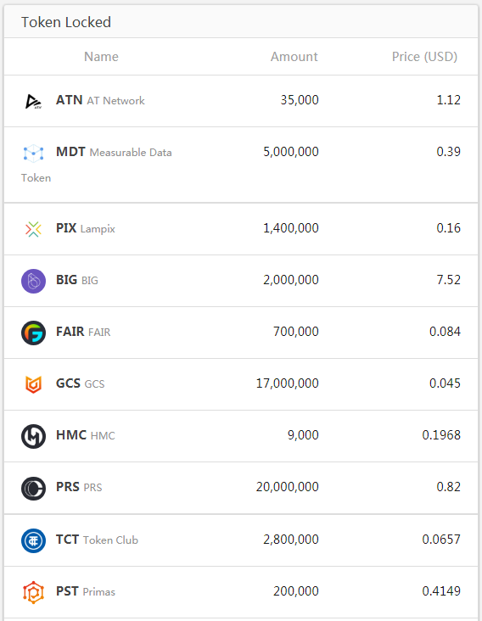The image size is (482, 621).
Task: Click the purple BIG token icon
Action: coord(33,281)
